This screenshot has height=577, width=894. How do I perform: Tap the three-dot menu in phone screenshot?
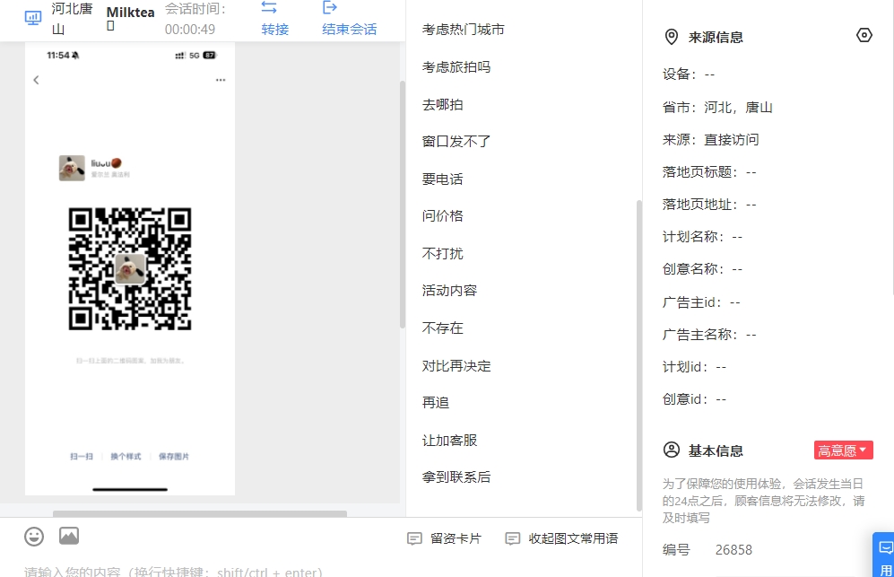point(221,80)
